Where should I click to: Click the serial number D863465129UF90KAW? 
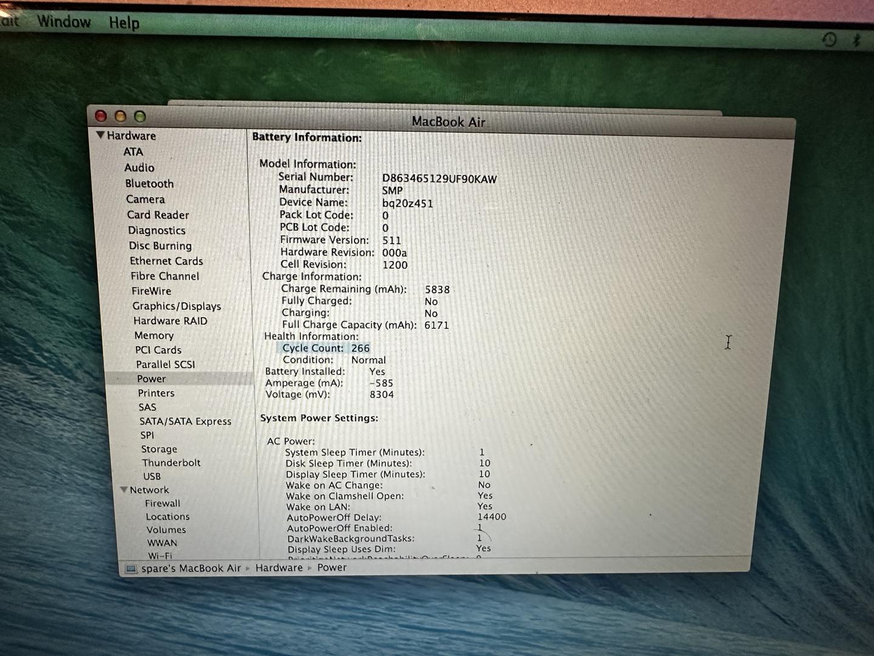tap(439, 179)
